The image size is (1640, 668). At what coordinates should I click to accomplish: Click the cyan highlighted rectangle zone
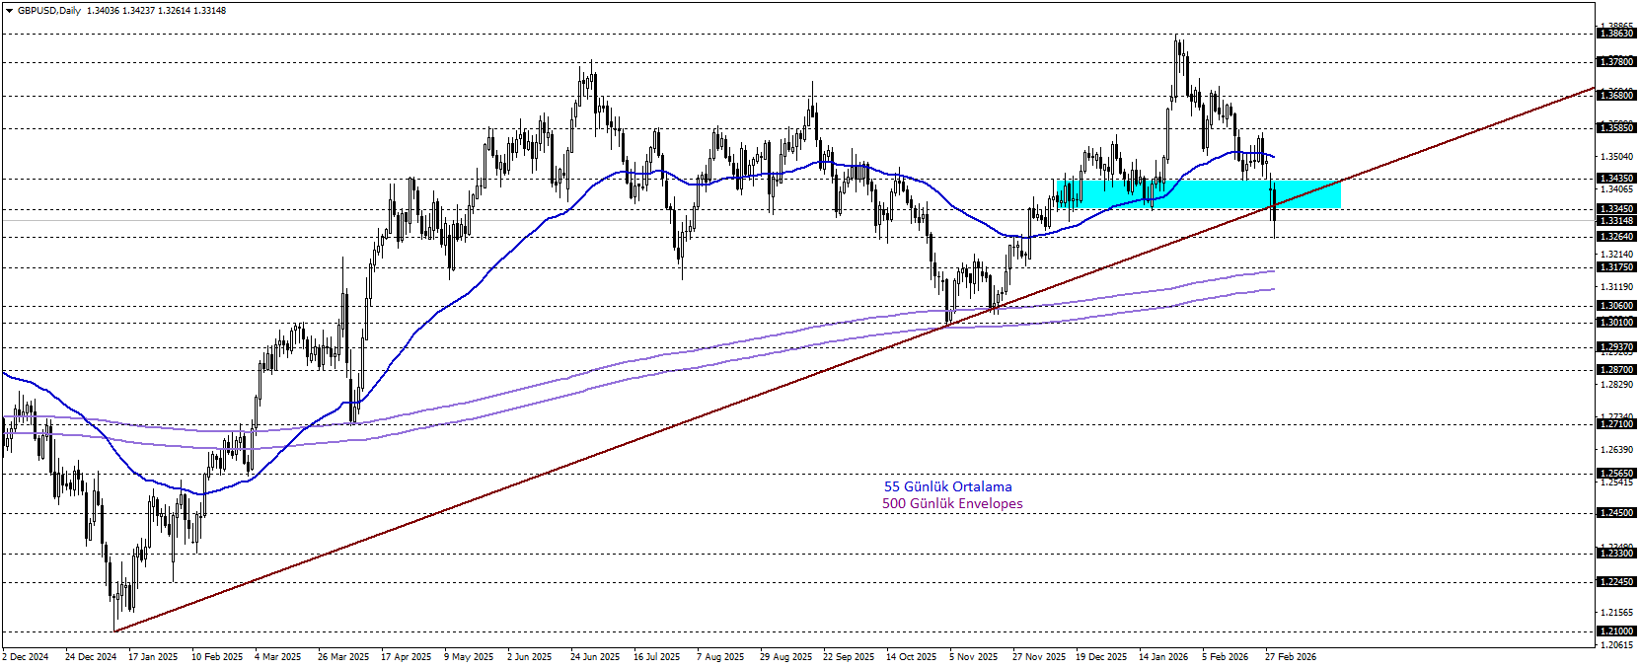click(1198, 194)
